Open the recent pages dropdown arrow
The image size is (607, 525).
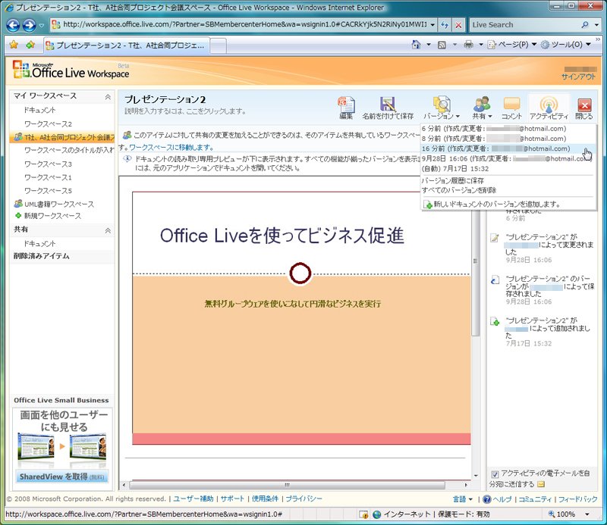click(x=42, y=26)
